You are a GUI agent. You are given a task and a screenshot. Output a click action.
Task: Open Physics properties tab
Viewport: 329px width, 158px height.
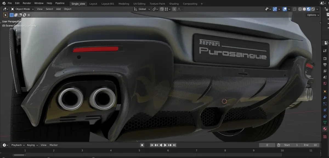[325, 110]
